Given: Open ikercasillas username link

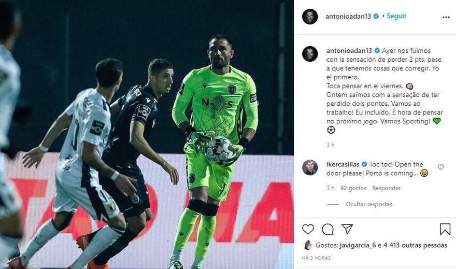Looking at the screenshot, I should point(343,164).
